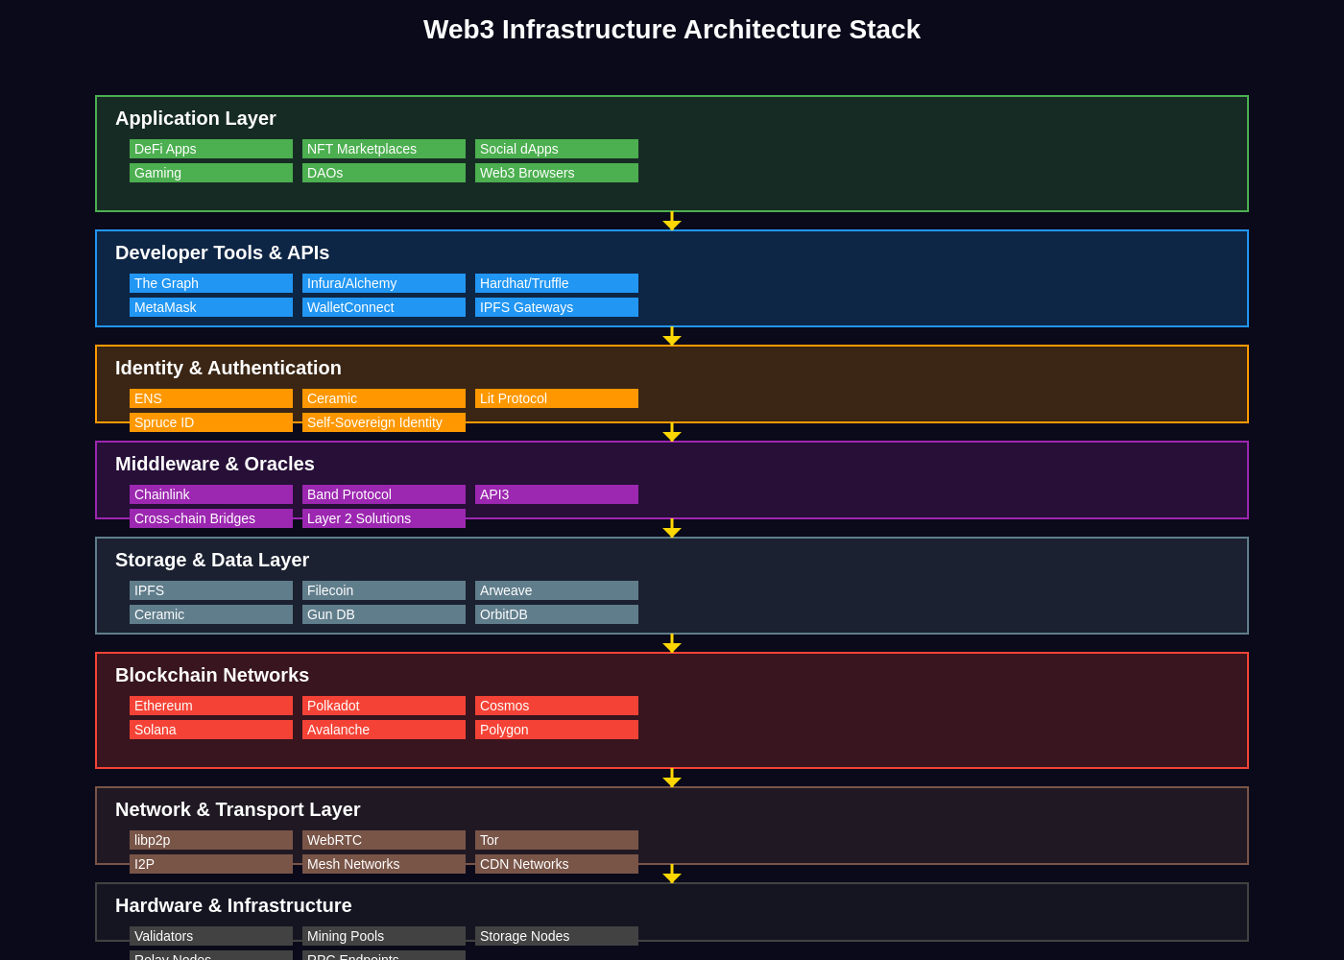Click the IPFS storage chip

click(x=211, y=590)
